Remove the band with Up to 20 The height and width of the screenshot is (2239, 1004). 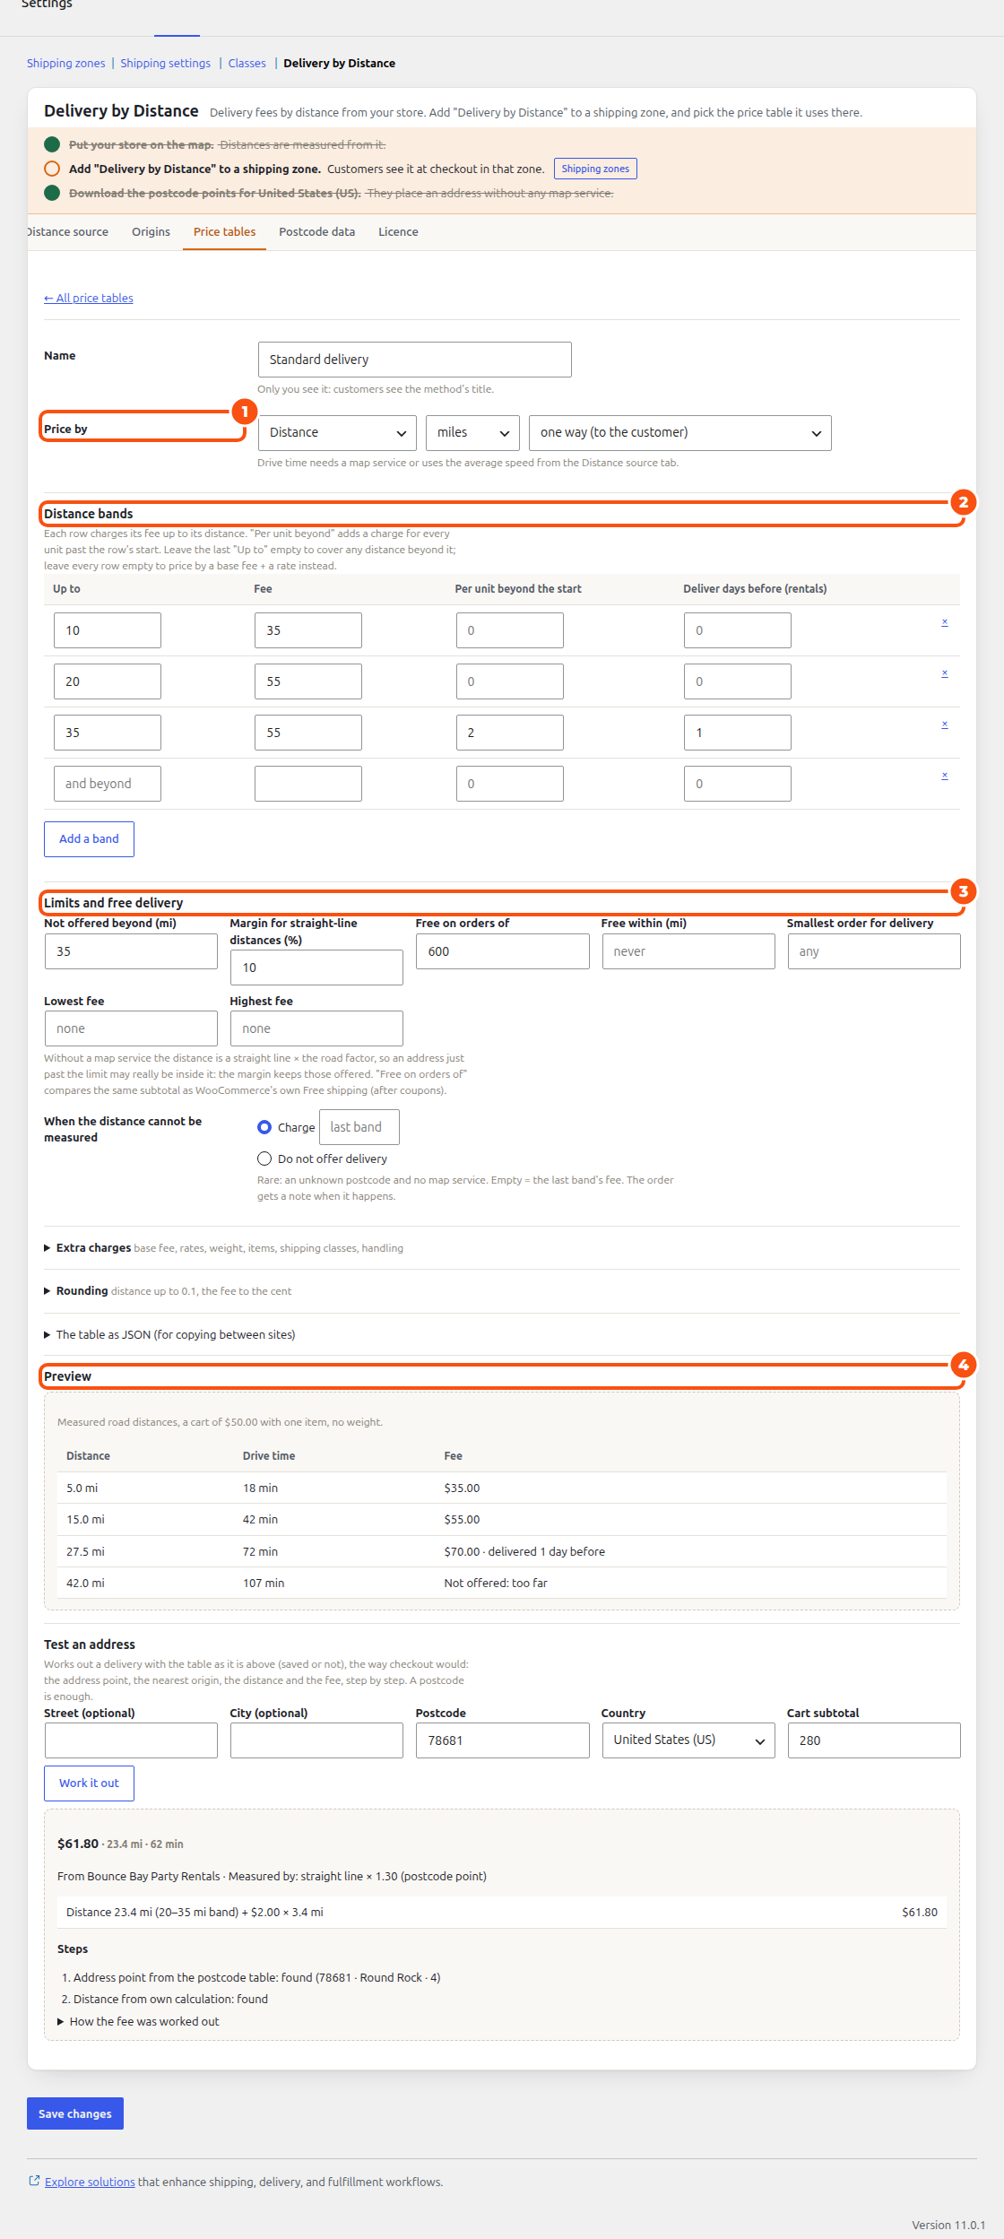coord(944,673)
